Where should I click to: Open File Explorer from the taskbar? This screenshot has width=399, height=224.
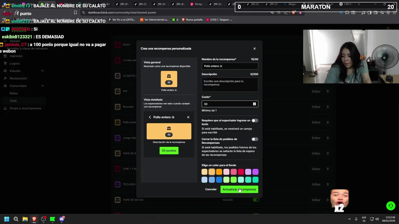(x=25, y=219)
